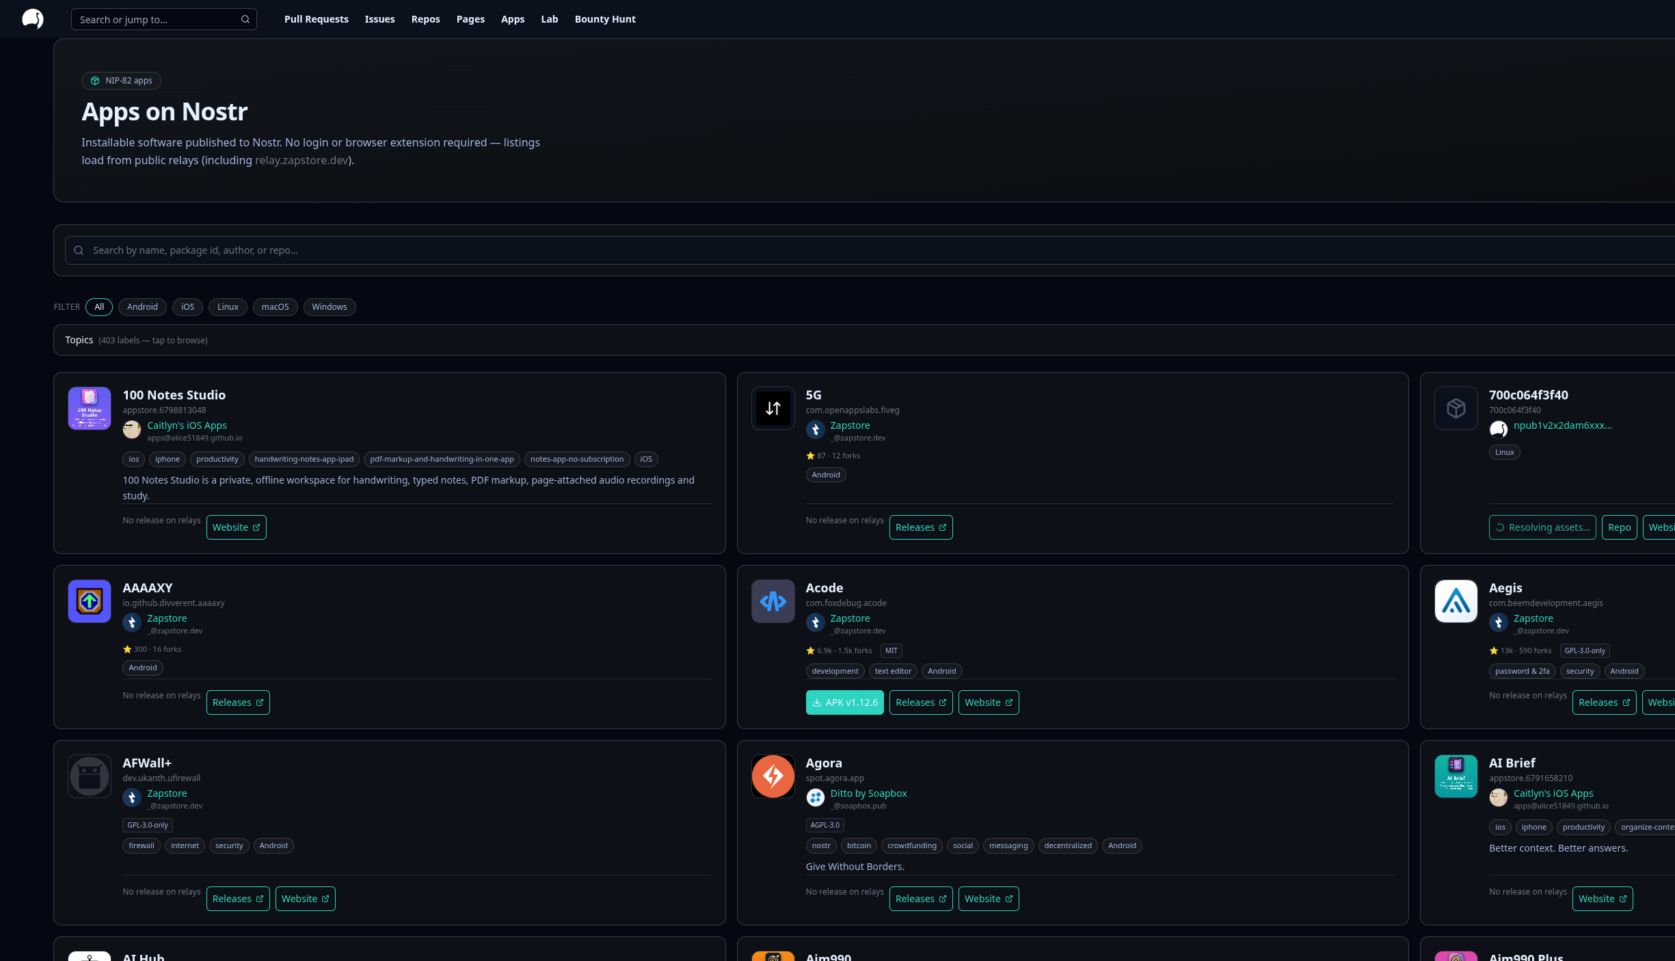
Task: Open the Agora app title
Action: [x=824, y=763]
